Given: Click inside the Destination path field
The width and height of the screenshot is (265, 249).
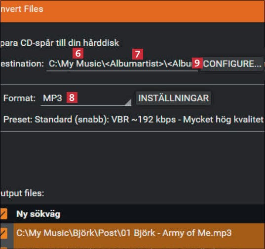Looking at the screenshot, I should coord(122,64).
